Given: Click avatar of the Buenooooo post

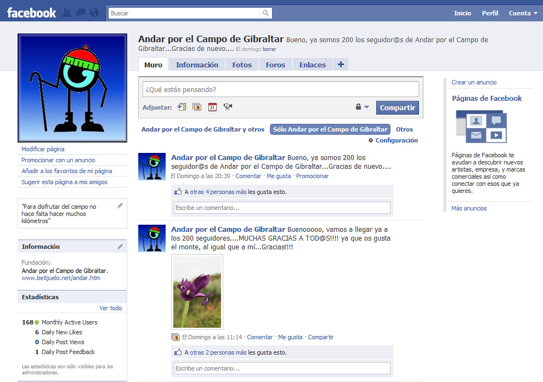Looking at the screenshot, I should point(152,238).
